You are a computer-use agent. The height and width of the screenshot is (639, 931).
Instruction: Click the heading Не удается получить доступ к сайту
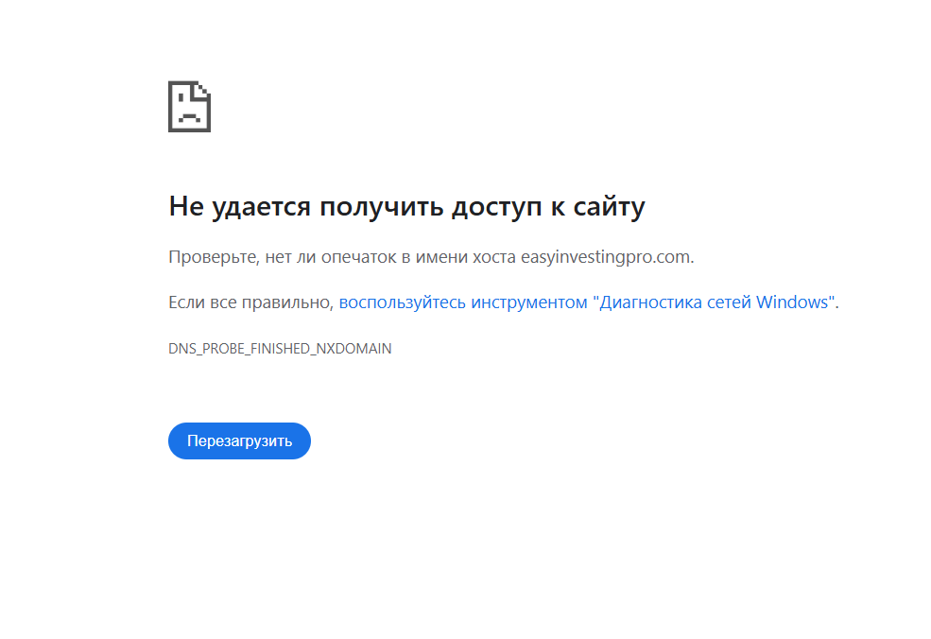(406, 207)
